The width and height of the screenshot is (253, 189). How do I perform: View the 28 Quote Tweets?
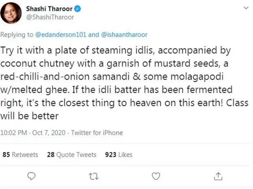pyautogui.click(x=72, y=155)
